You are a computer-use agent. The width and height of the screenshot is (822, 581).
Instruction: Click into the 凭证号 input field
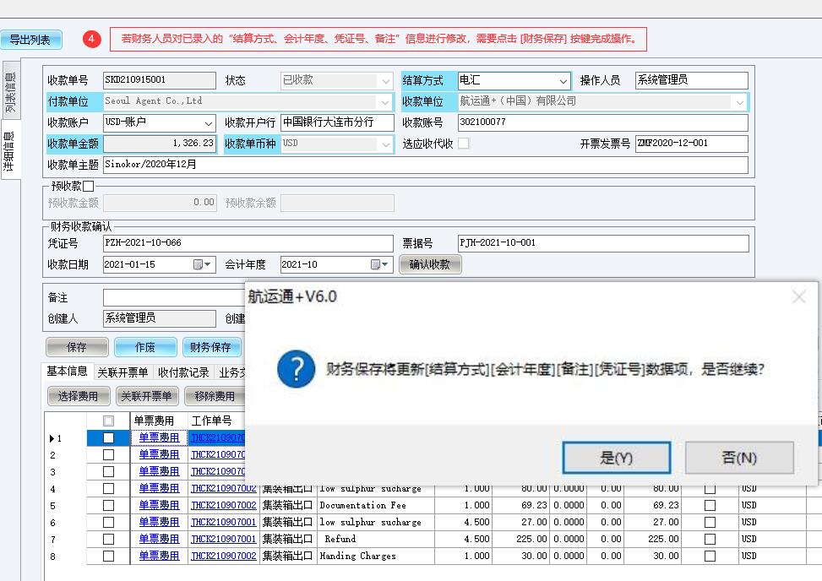(x=248, y=243)
